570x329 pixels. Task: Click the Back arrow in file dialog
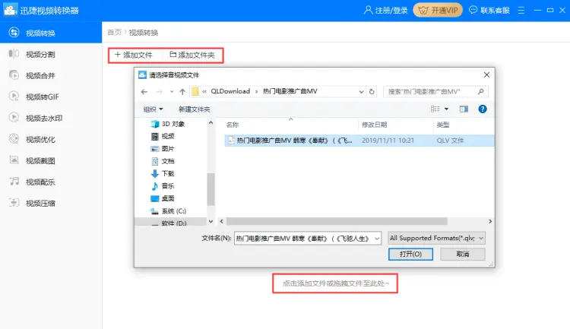(x=144, y=92)
